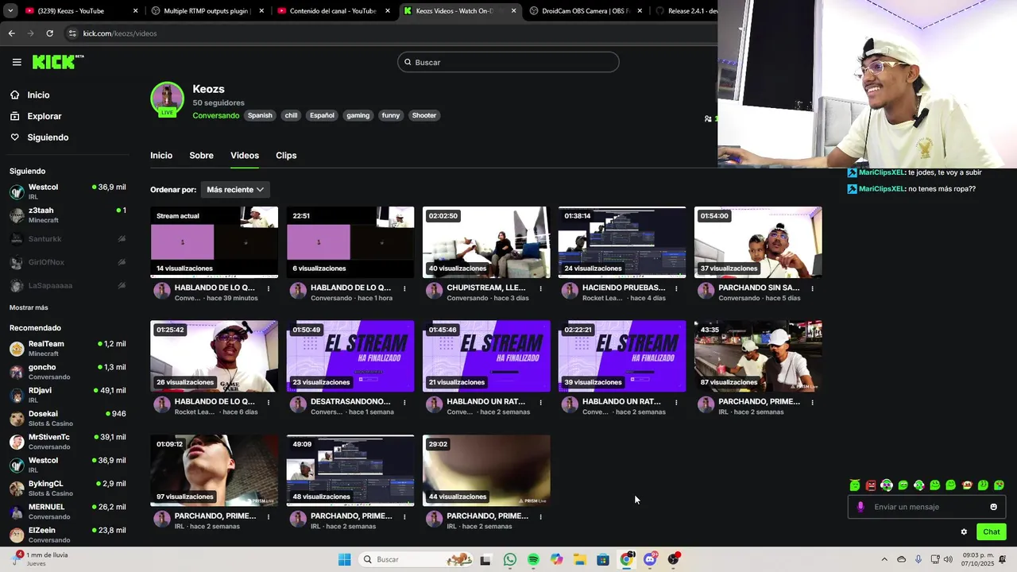This screenshot has width=1017, height=572.
Task: Open options for CHUPISTREAM video
Action: (x=540, y=288)
